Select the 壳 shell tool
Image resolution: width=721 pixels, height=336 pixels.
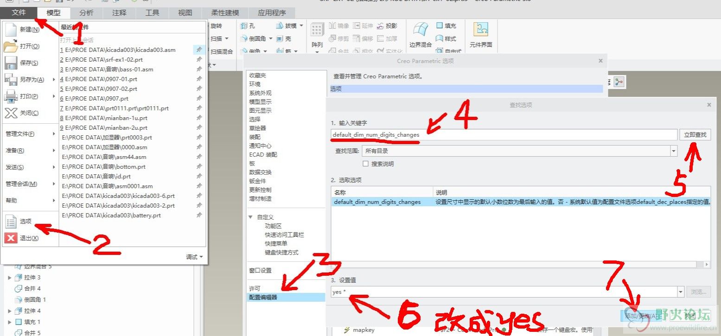click(284, 39)
